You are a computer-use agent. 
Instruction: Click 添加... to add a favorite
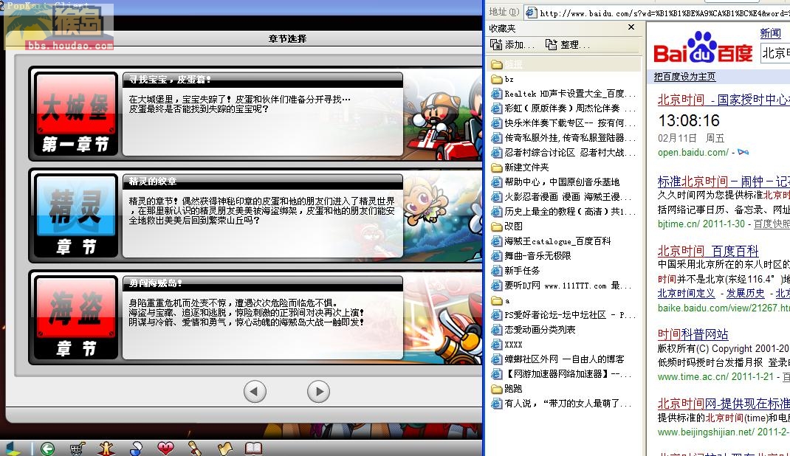click(x=512, y=45)
